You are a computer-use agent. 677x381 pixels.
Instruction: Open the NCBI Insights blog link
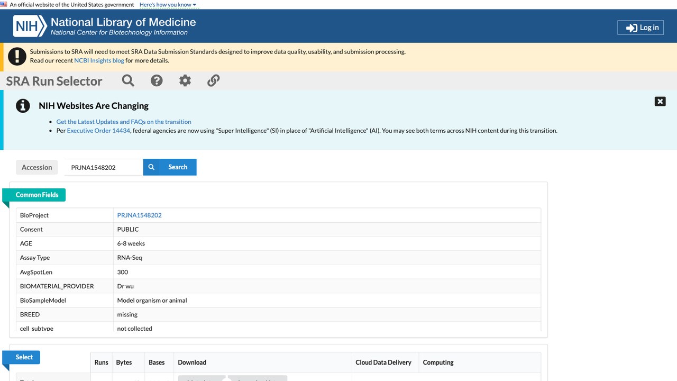point(99,60)
